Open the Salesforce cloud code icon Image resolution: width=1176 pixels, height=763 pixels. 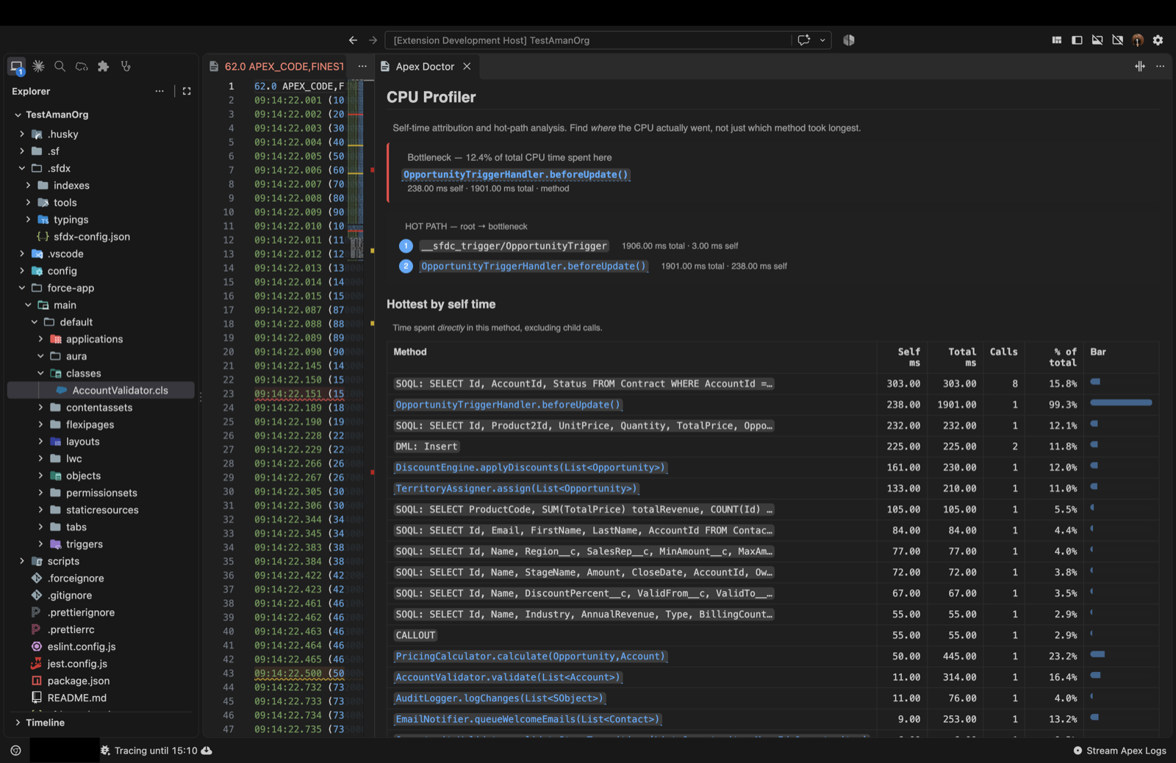(x=82, y=66)
